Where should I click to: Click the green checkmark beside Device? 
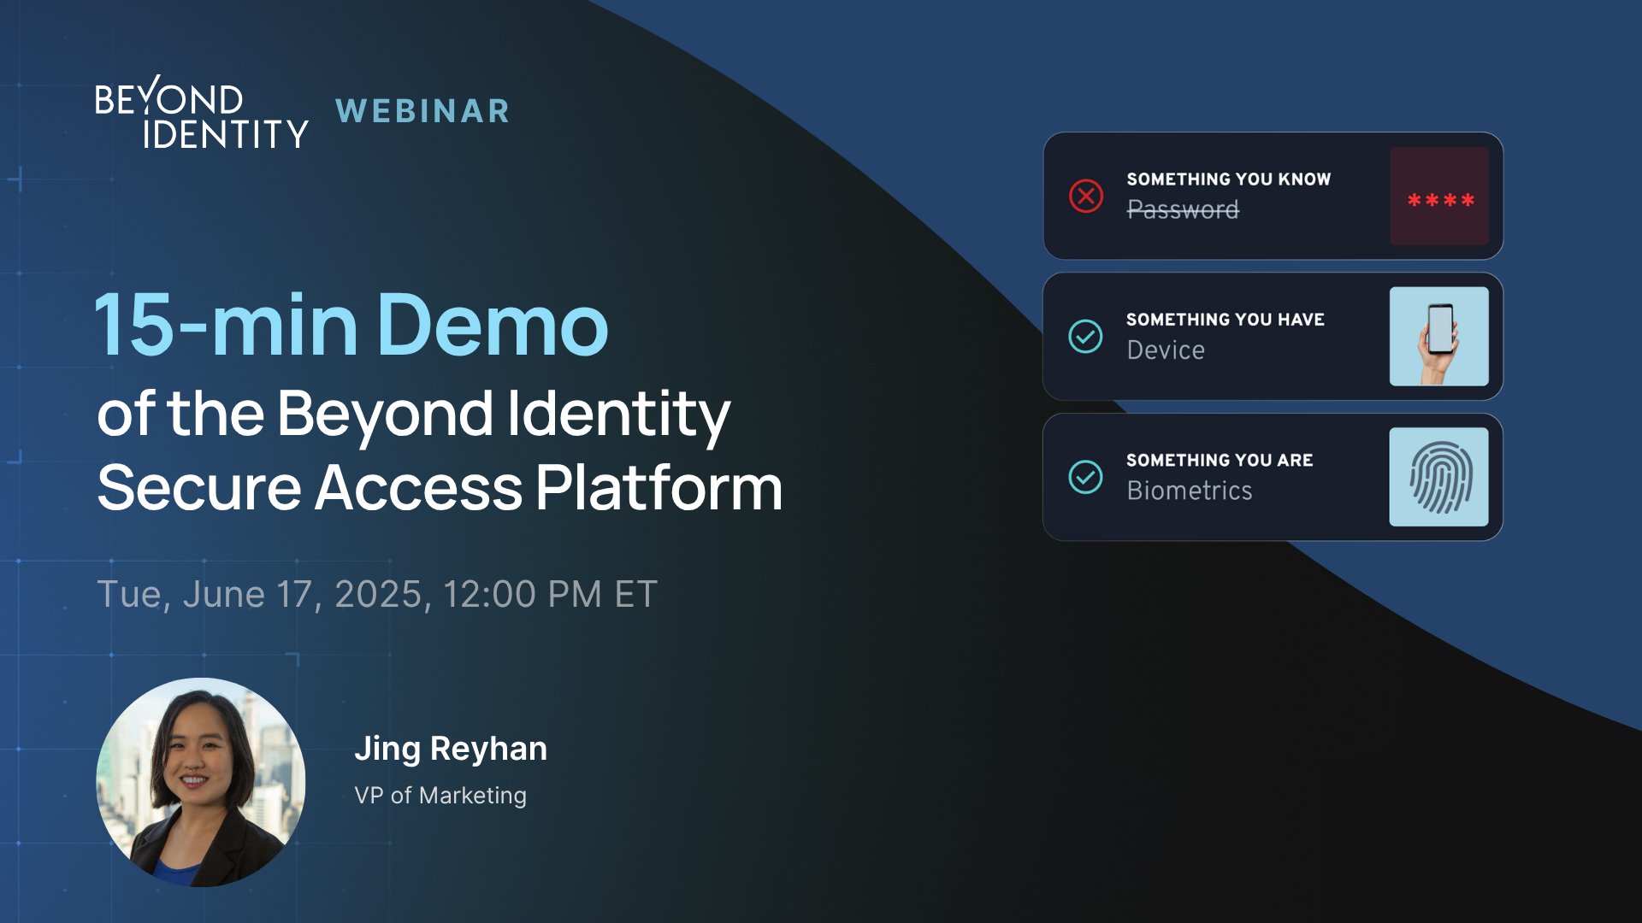pos(1086,337)
